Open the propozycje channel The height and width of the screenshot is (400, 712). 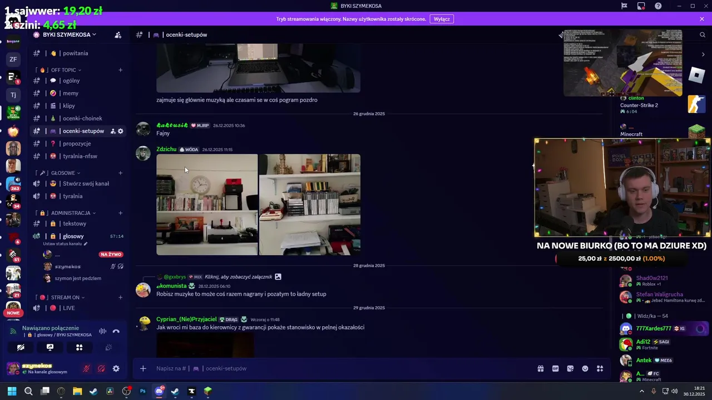coord(79,143)
